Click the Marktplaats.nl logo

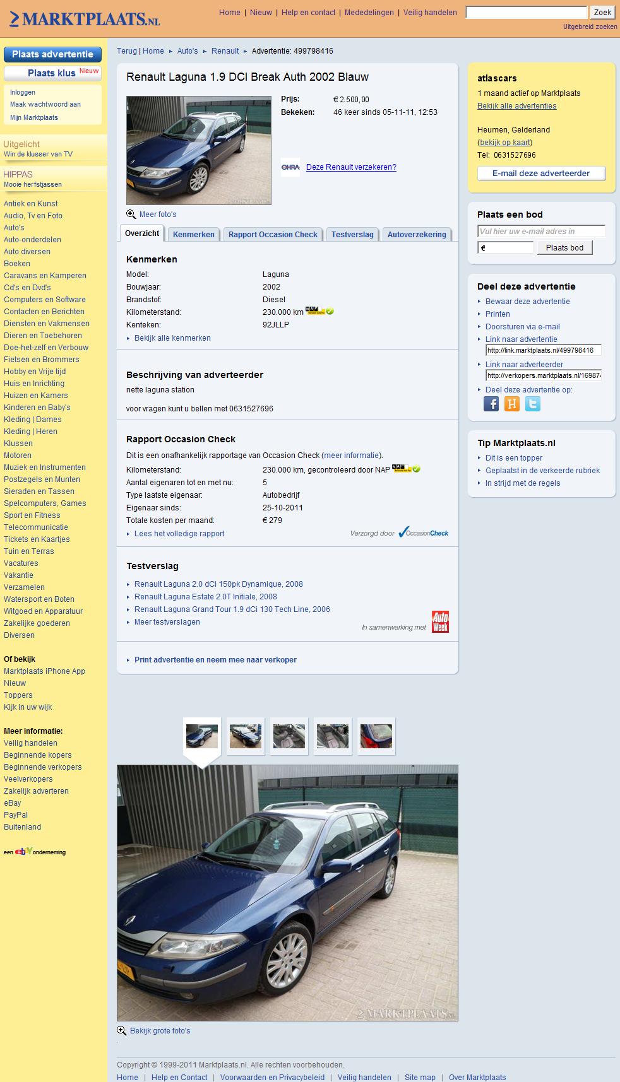tap(85, 19)
